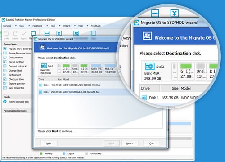Image resolution: width=225 pixels, height=162 pixels.
Task: Quit the Migrate OS wizard
Action: [152, 144]
